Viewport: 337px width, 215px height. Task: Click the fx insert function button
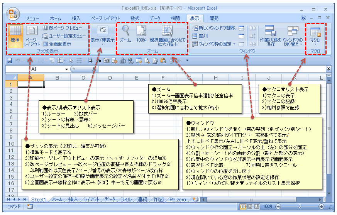point(94,69)
